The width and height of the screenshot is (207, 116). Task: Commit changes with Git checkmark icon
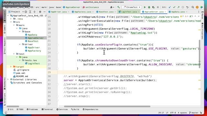174,7
